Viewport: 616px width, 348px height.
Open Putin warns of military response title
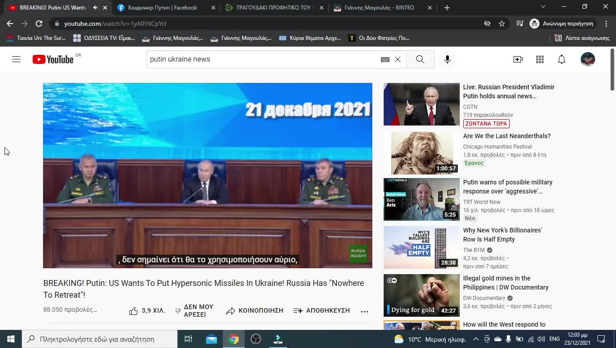[508, 187]
